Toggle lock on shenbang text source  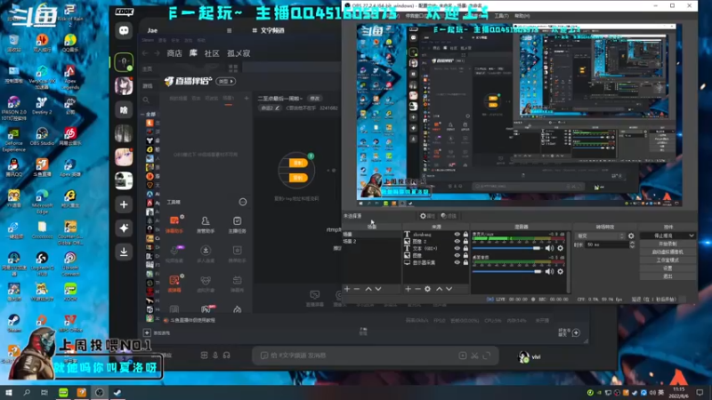(x=465, y=235)
